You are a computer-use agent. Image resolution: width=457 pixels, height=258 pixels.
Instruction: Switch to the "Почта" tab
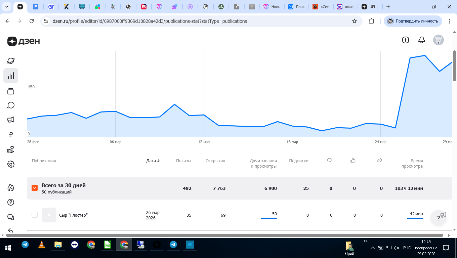coord(296,7)
